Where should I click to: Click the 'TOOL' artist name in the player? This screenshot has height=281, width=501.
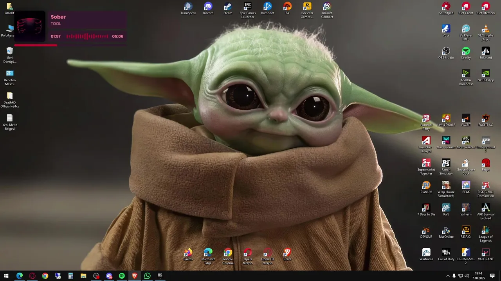pyautogui.click(x=56, y=23)
